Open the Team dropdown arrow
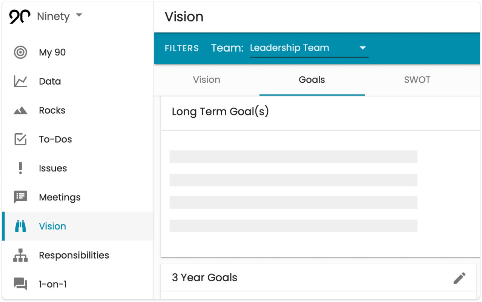The width and height of the screenshot is (482, 302). tap(362, 48)
